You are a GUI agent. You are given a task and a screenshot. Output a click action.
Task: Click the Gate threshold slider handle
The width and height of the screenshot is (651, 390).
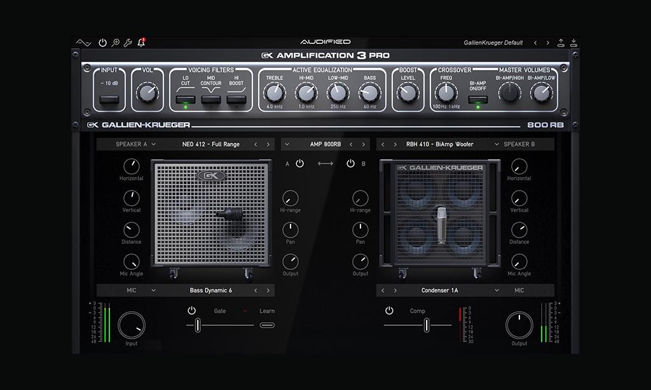198,325
